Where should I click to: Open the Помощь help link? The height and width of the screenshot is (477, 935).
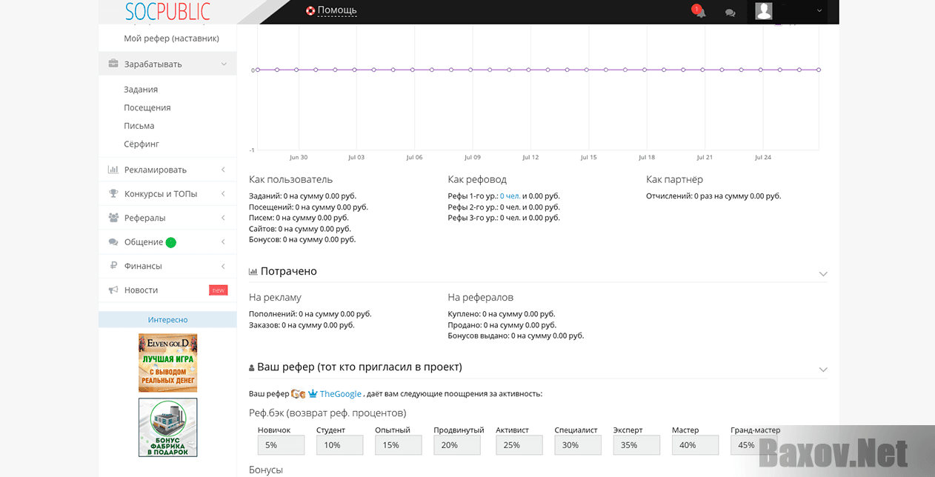(336, 10)
